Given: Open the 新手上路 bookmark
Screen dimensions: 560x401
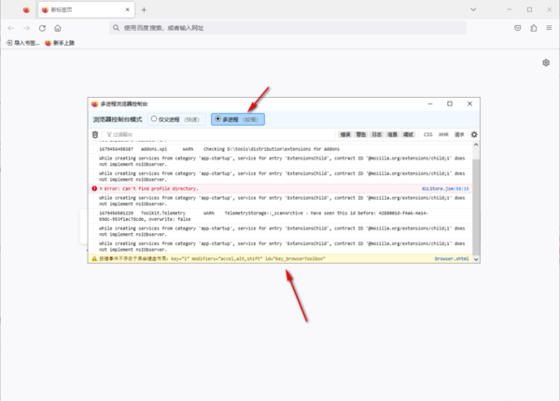Looking at the screenshot, I should (x=59, y=43).
